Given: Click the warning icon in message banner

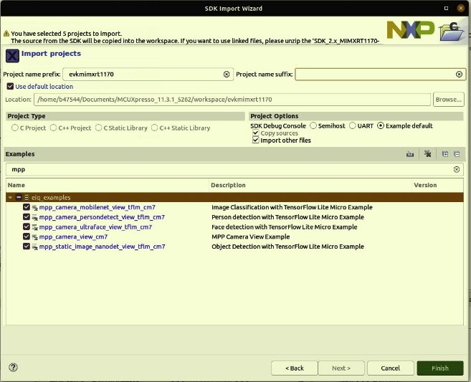Looking at the screenshot, I should click(x=6, y=34).
